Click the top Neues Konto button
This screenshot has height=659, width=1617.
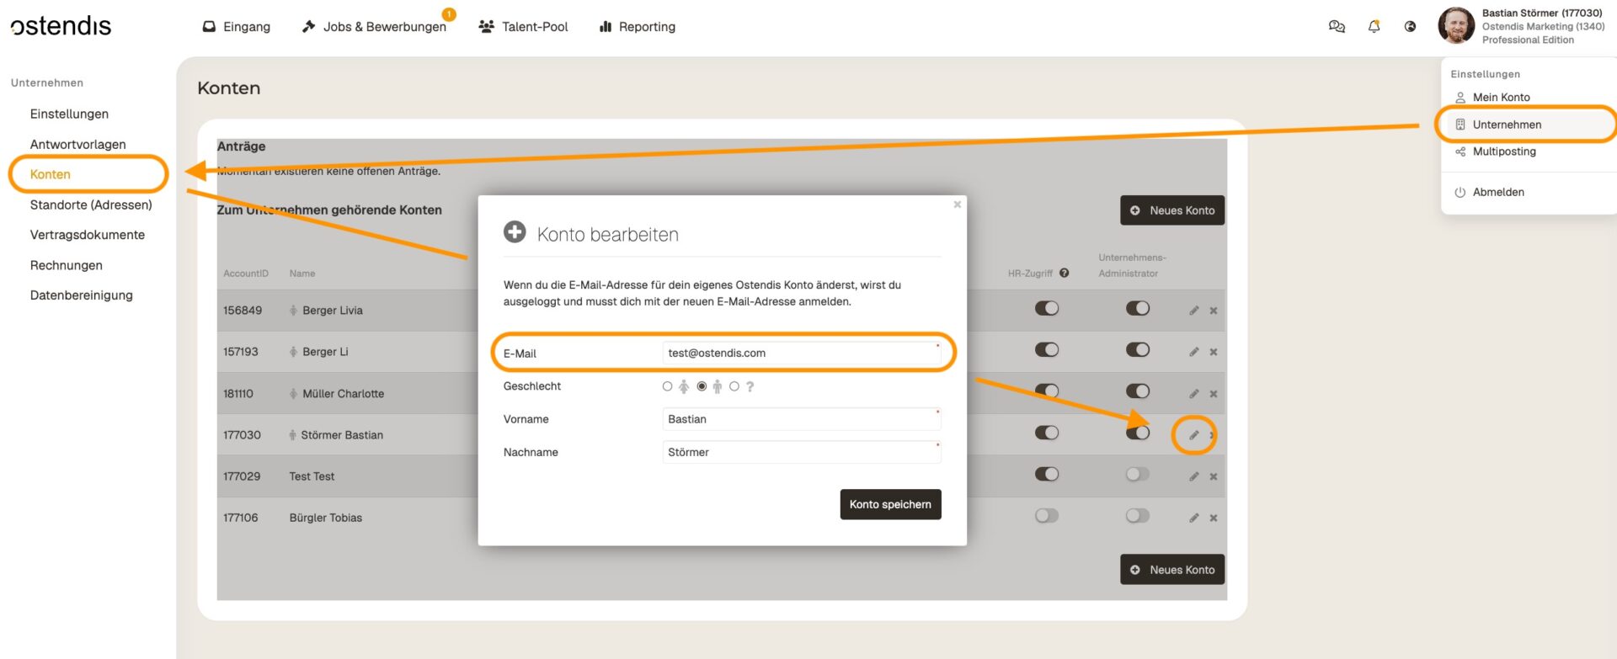1171,210
